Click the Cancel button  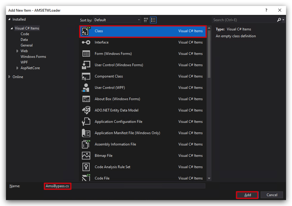click(272, 195)
